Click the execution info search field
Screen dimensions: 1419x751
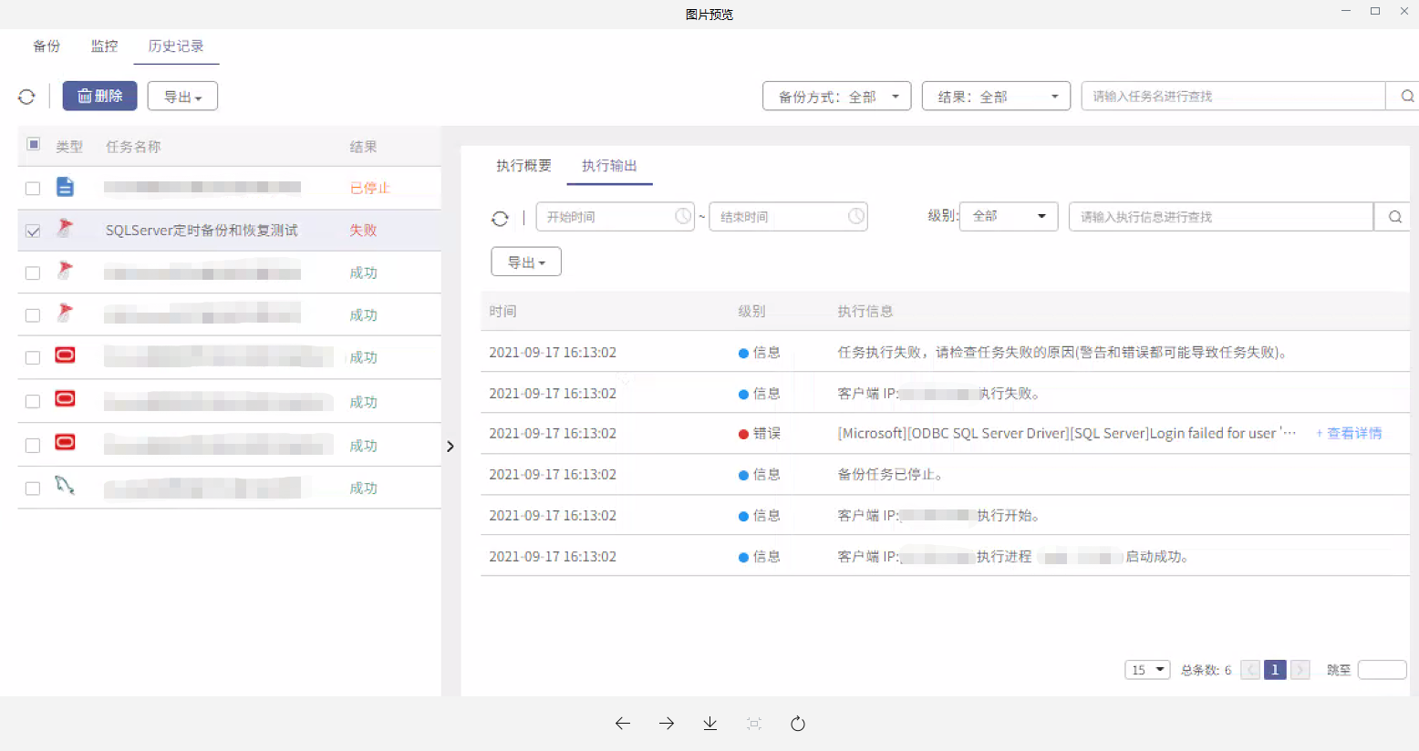pyautogui.click(x=1221, y=216)
